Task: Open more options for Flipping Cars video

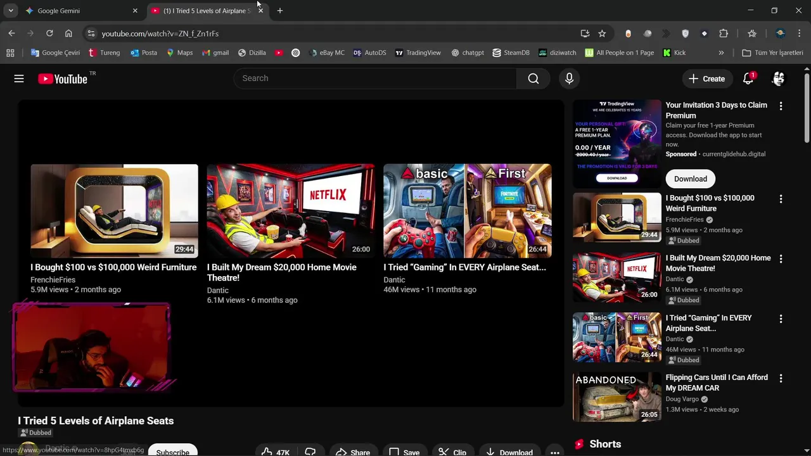Action: [x=781, y=378]
